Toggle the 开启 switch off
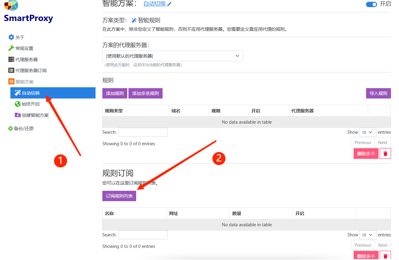The image size is (399, 260). (x=371, y=4)
